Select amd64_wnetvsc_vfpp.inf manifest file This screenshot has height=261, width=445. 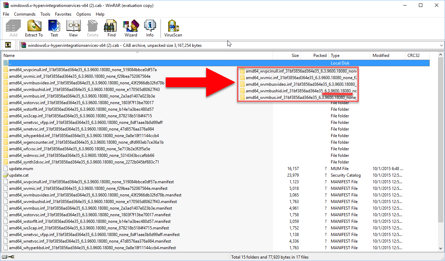[x=94, y=235]
